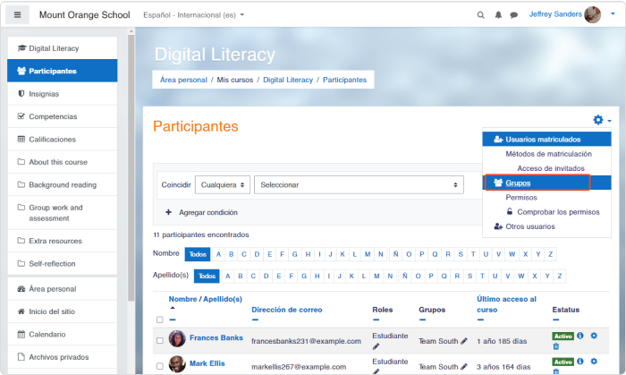Open the gear actions menu
Screen dimensions: 626x375
tap(602, 120)
